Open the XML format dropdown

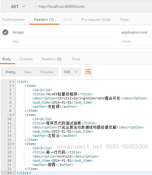pyautogui.click(x=71, y=72)
